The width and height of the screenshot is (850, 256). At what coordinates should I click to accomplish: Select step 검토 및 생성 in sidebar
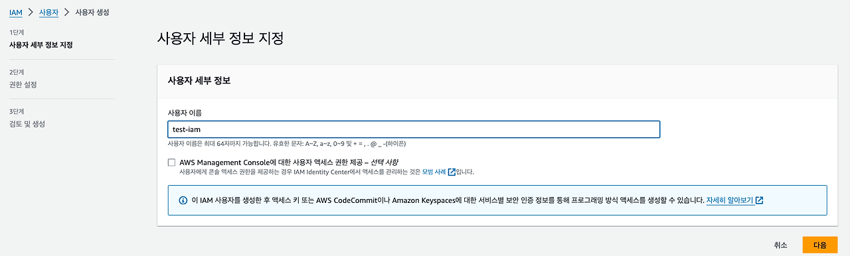point(27,124)
